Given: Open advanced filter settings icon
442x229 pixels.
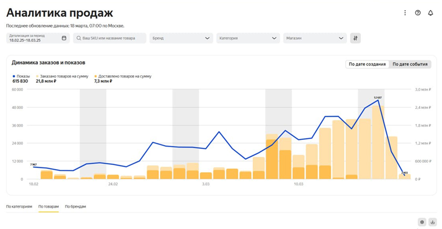Looking at the screenshot, I should pyautogui.click(x=355, y=38).
